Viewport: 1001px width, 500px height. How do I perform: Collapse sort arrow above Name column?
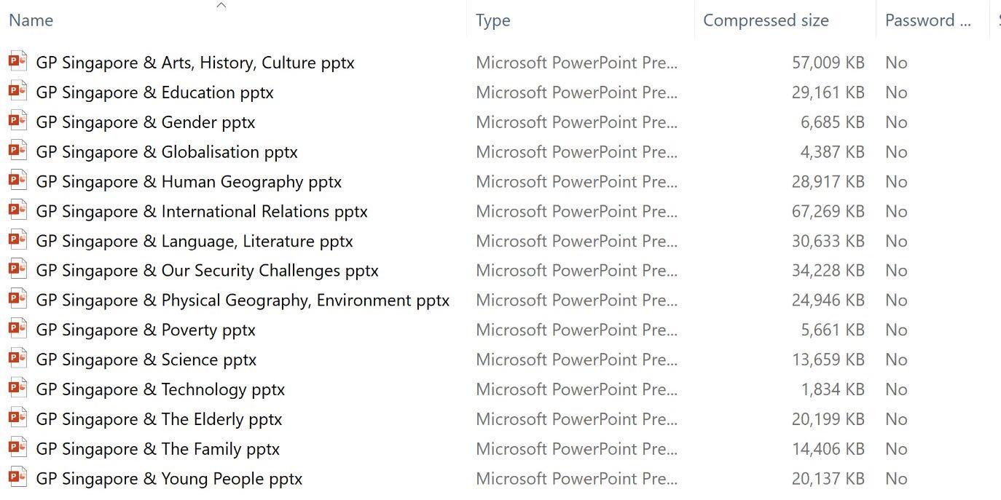(221, 6)
